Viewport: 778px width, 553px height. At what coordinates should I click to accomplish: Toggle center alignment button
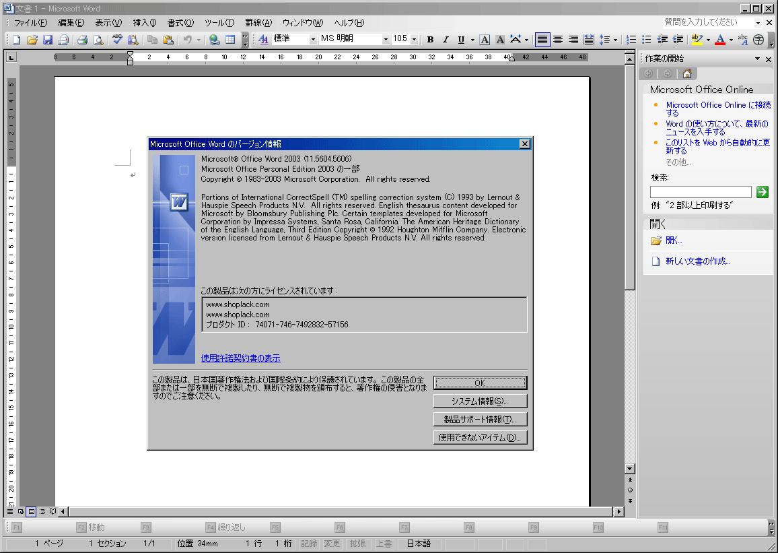click(558, 40)
